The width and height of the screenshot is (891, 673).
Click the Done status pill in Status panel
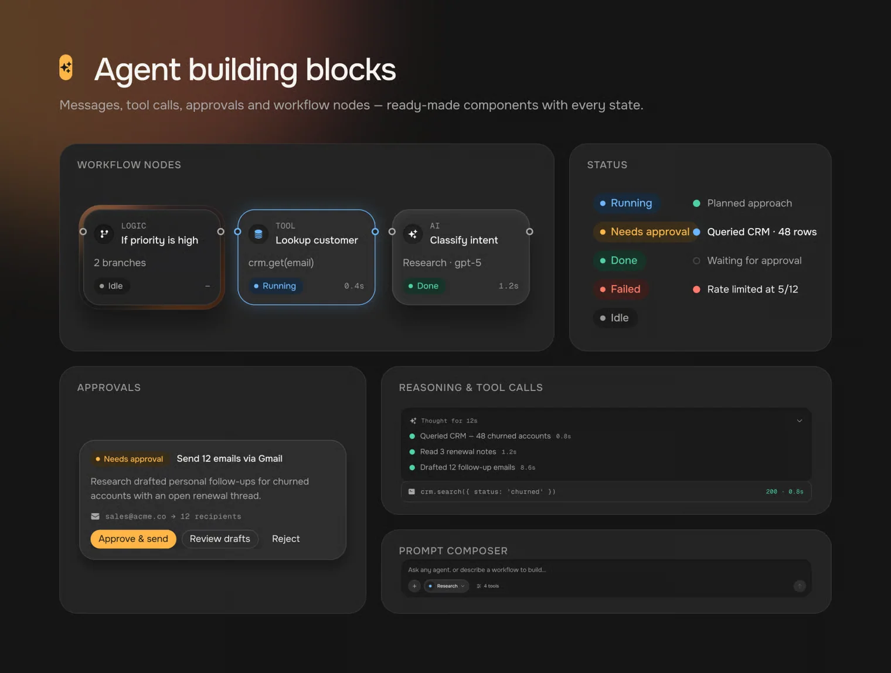click(619, 260)
